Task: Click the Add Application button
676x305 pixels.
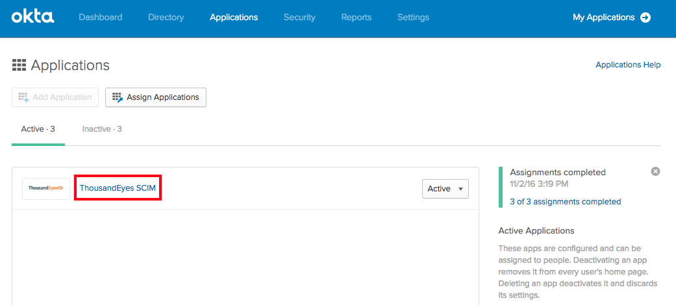Action: click(x=55, y=97)
